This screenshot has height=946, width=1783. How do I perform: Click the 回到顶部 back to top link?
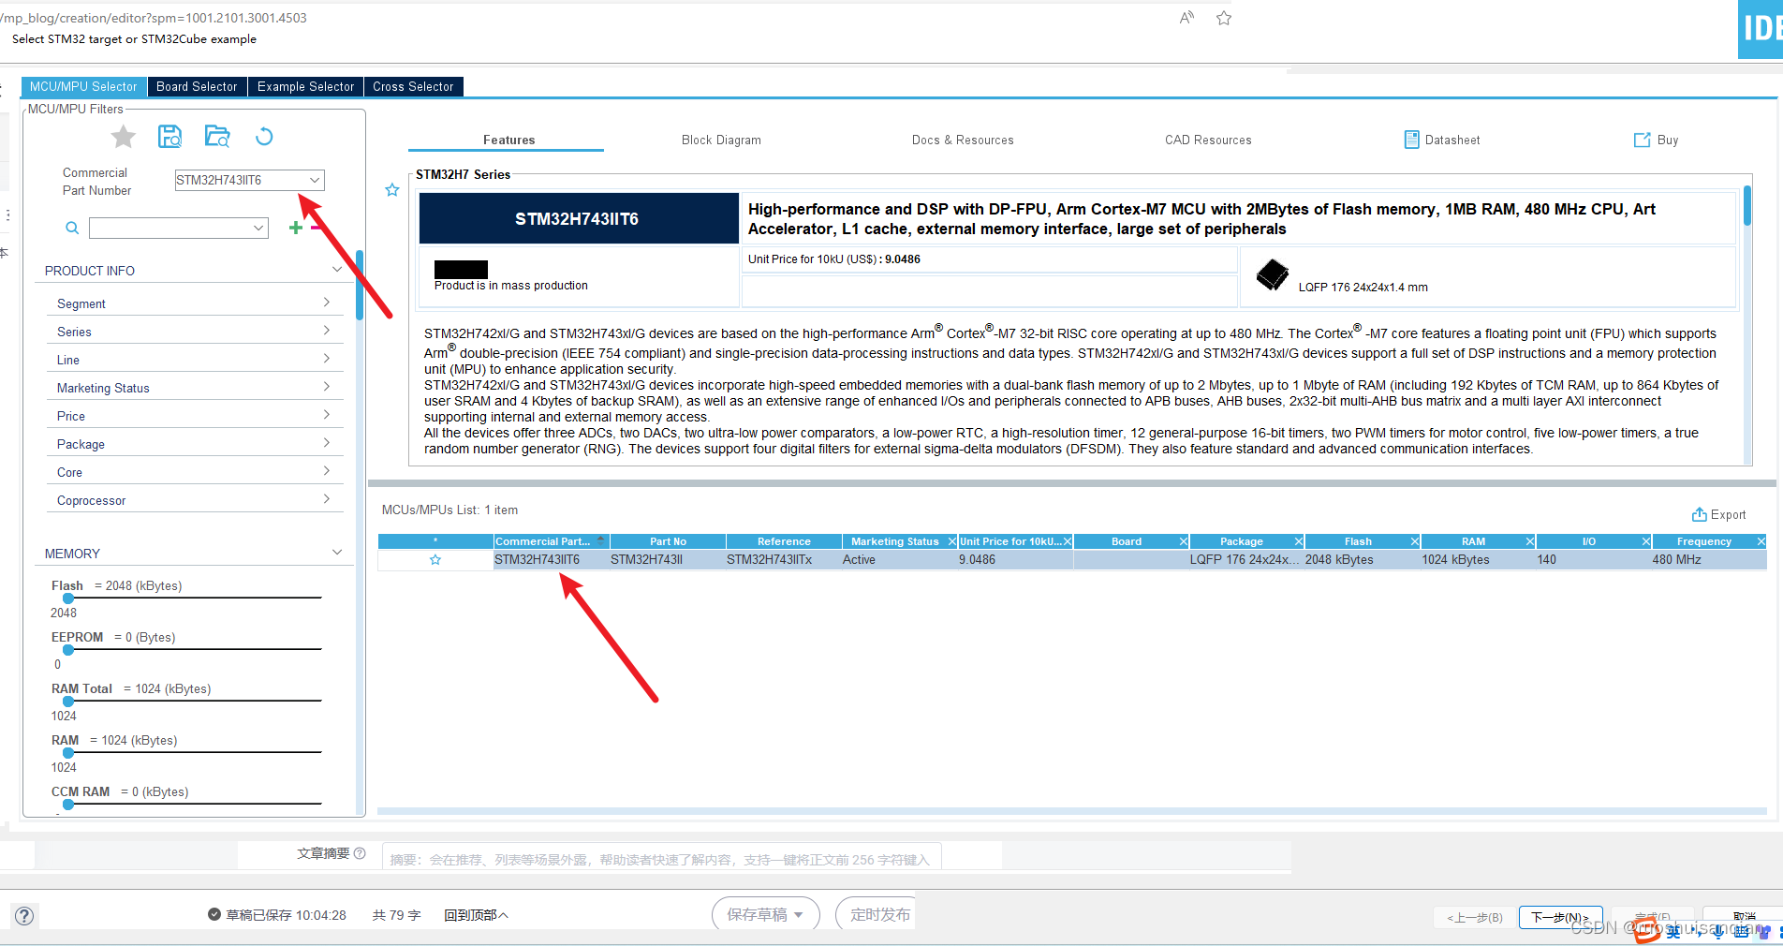(476, 915)
